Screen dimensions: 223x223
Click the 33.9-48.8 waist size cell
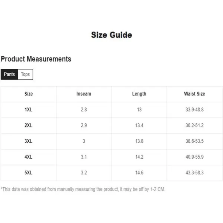194,110
